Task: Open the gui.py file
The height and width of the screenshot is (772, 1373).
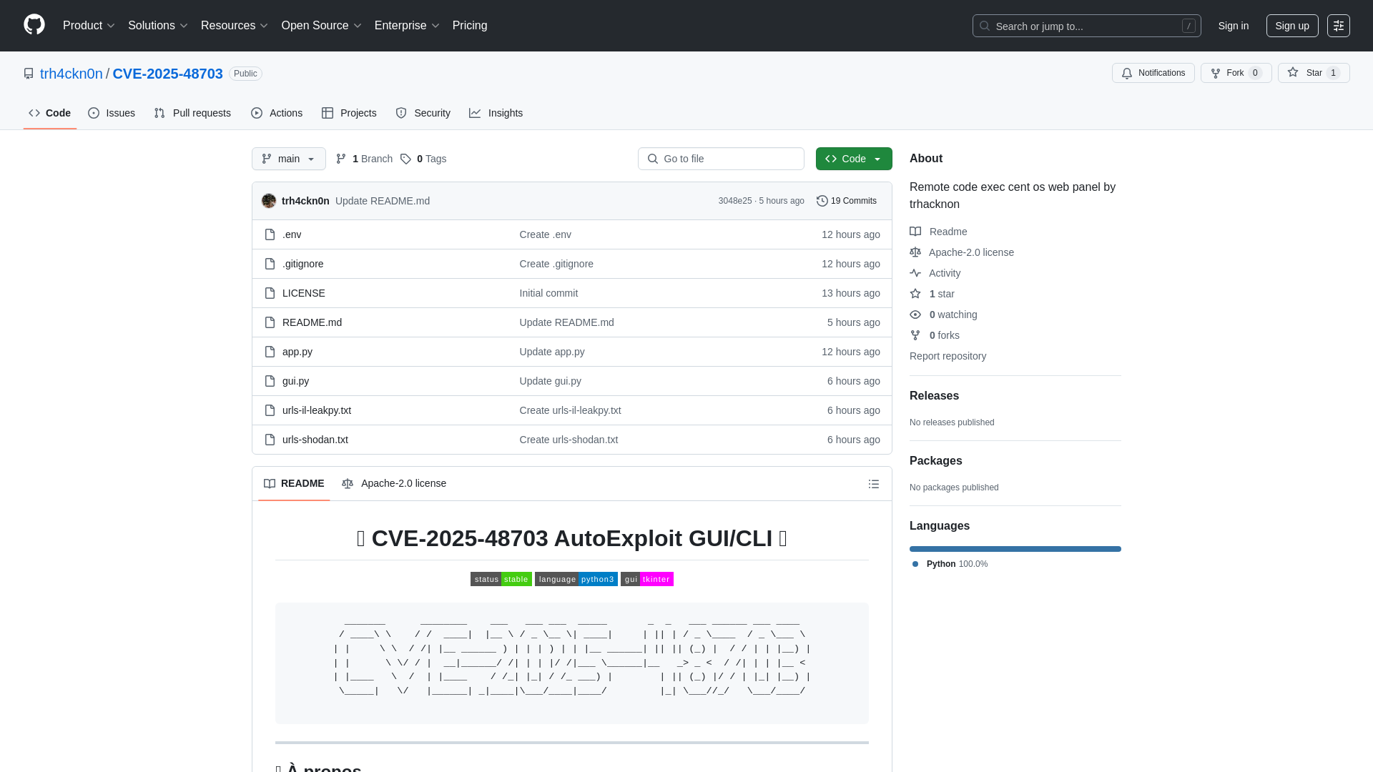Action: [x=295, y=381]
